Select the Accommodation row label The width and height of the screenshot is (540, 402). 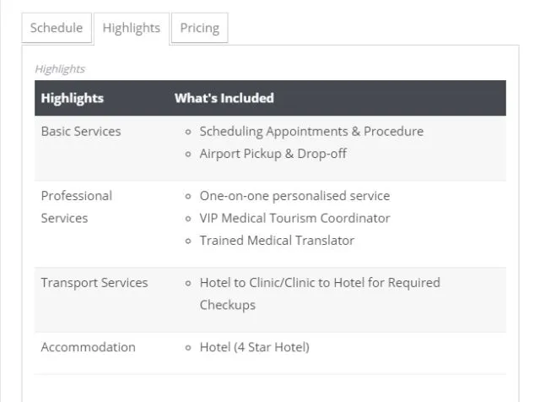pos(88,347)
